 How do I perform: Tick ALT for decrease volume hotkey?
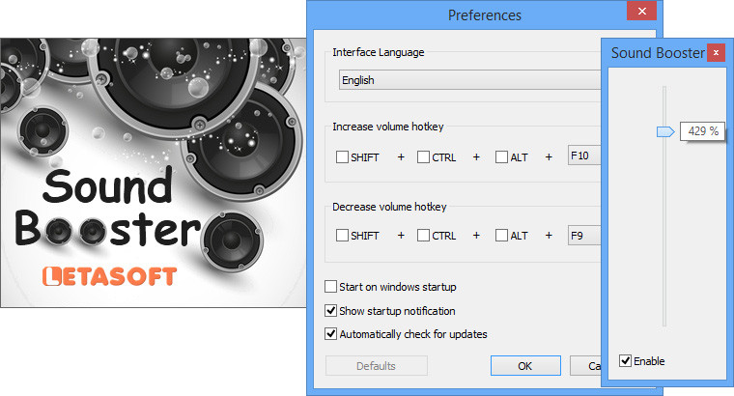tap(501, 236)
